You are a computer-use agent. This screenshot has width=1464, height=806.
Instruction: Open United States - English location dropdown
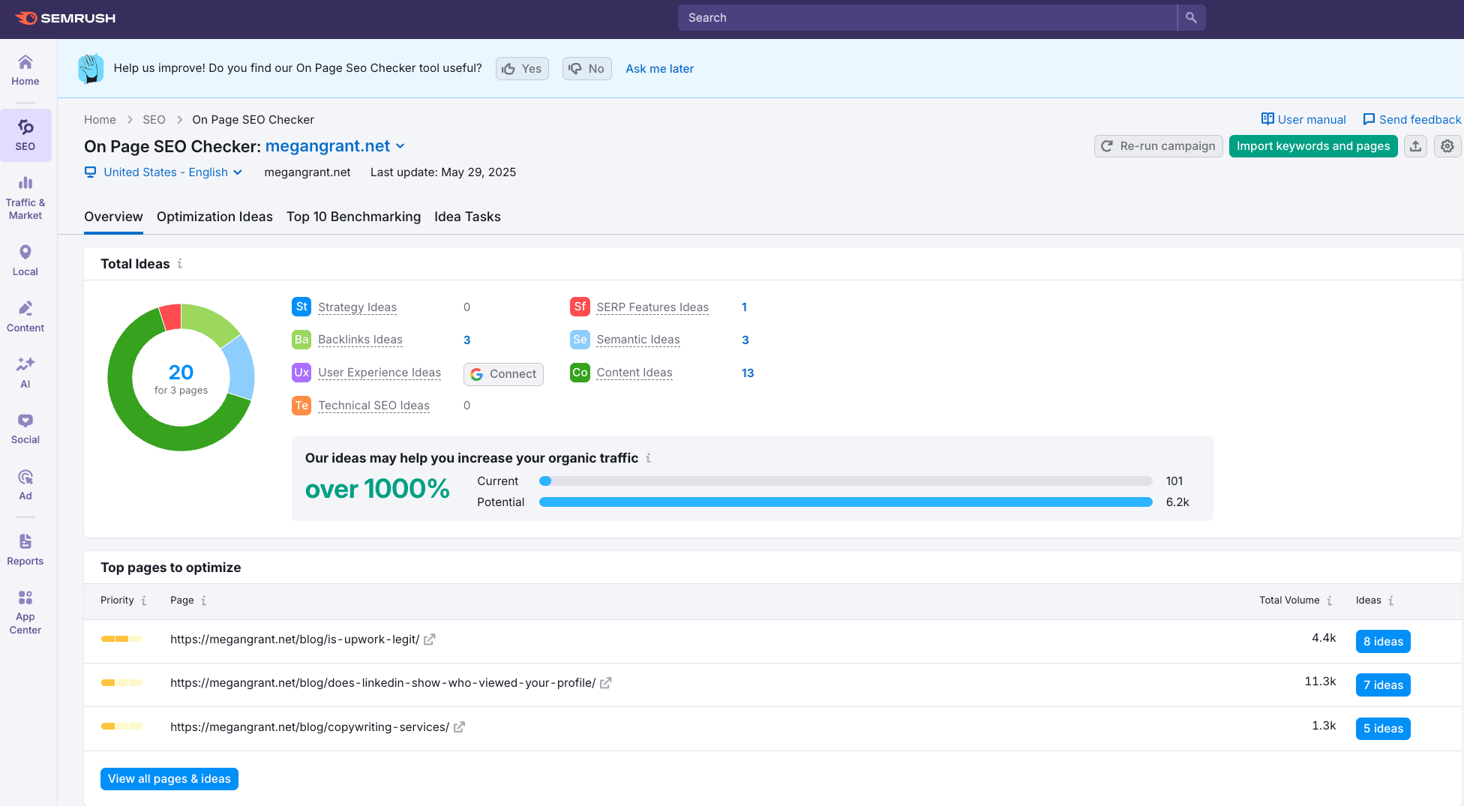[x=163, y=172]
